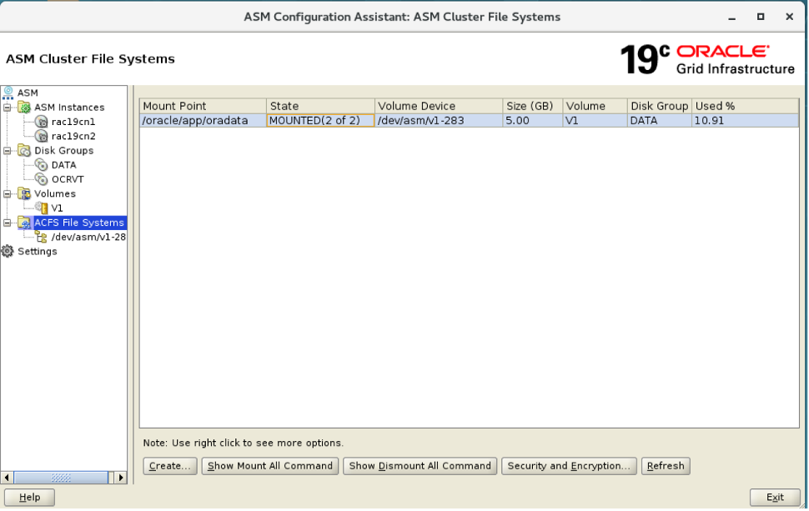Click the Settings gear icon
Screen dimensions: 809x511
[8, 252]
